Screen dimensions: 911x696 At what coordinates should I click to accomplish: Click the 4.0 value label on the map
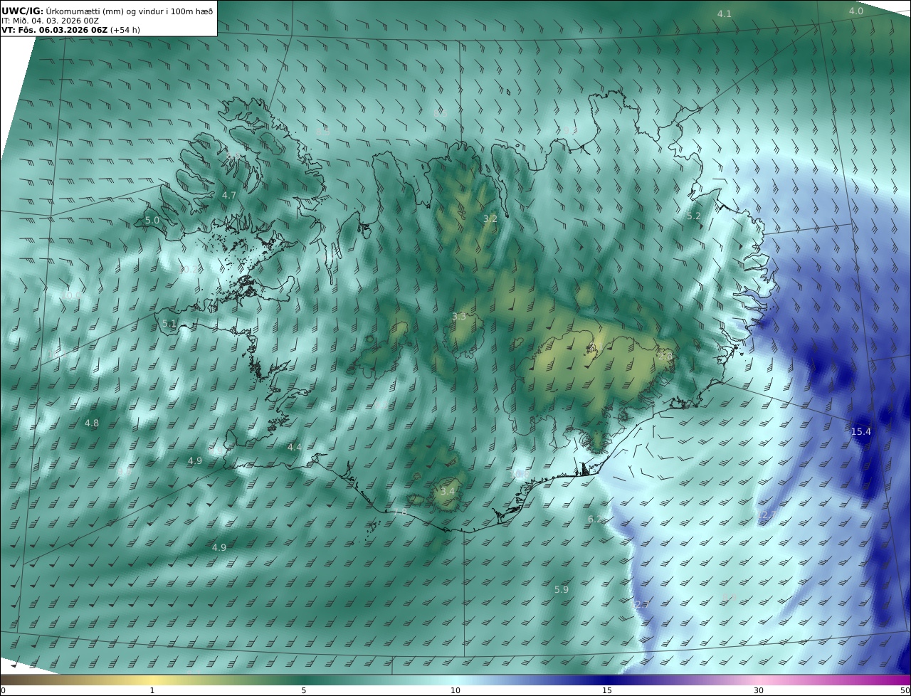click(855, 11)
